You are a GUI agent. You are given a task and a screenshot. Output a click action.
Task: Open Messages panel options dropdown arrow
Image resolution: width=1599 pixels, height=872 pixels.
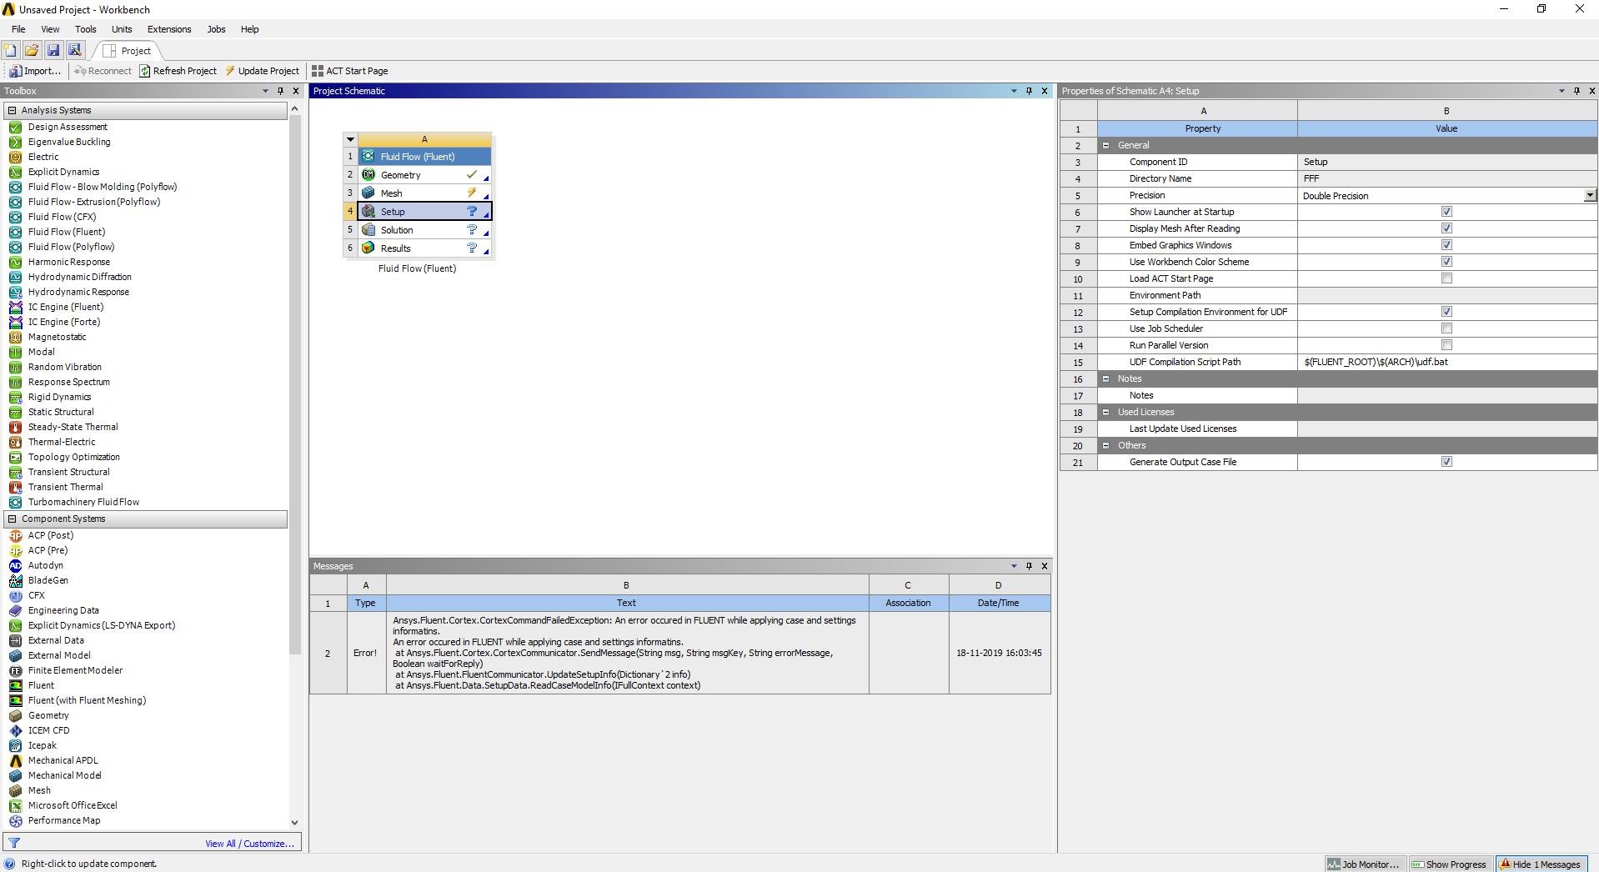[x=1014, y=566]
